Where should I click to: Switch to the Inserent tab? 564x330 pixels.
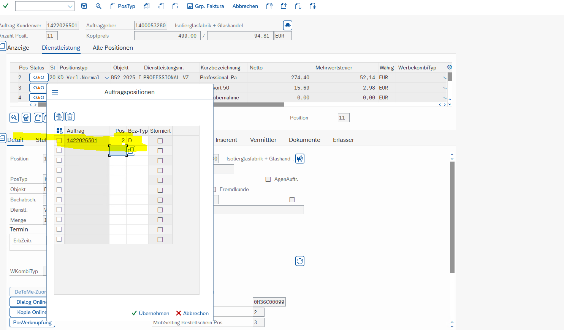coord(226,140)
